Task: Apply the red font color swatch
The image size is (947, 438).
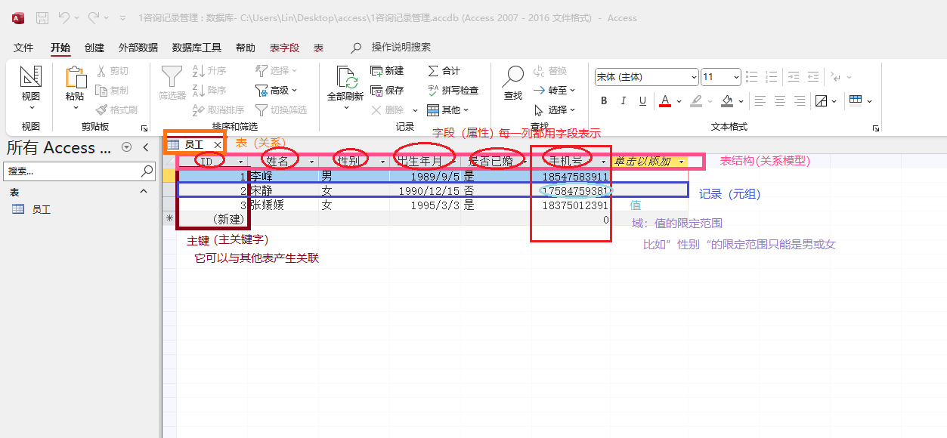Action: pos(665,101)
